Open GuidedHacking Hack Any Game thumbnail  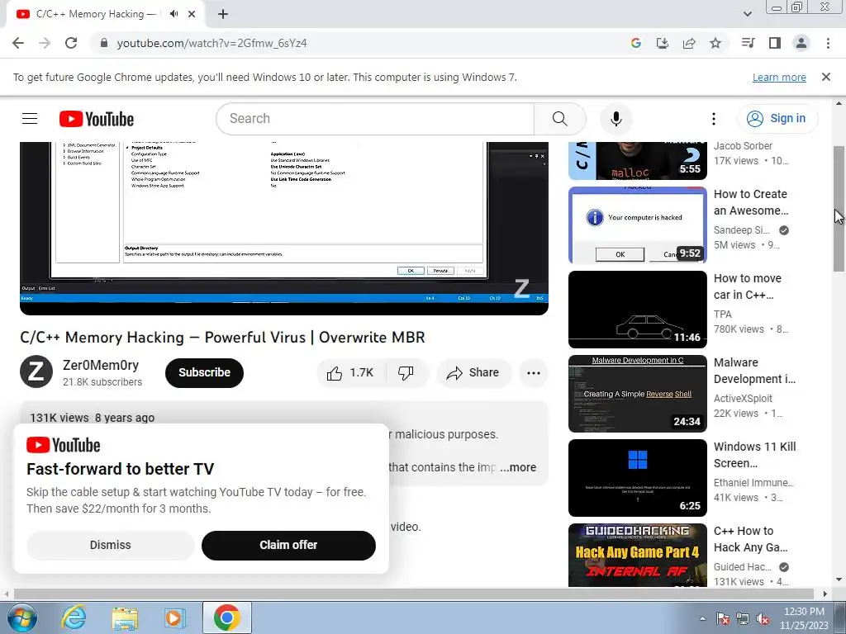[x=637, y=555]
